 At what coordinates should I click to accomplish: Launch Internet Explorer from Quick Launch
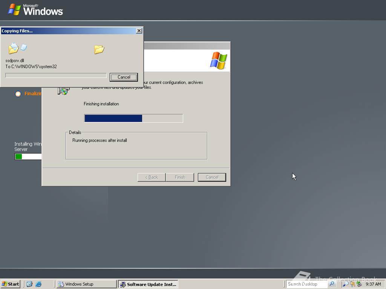click(x=38, y=284)
